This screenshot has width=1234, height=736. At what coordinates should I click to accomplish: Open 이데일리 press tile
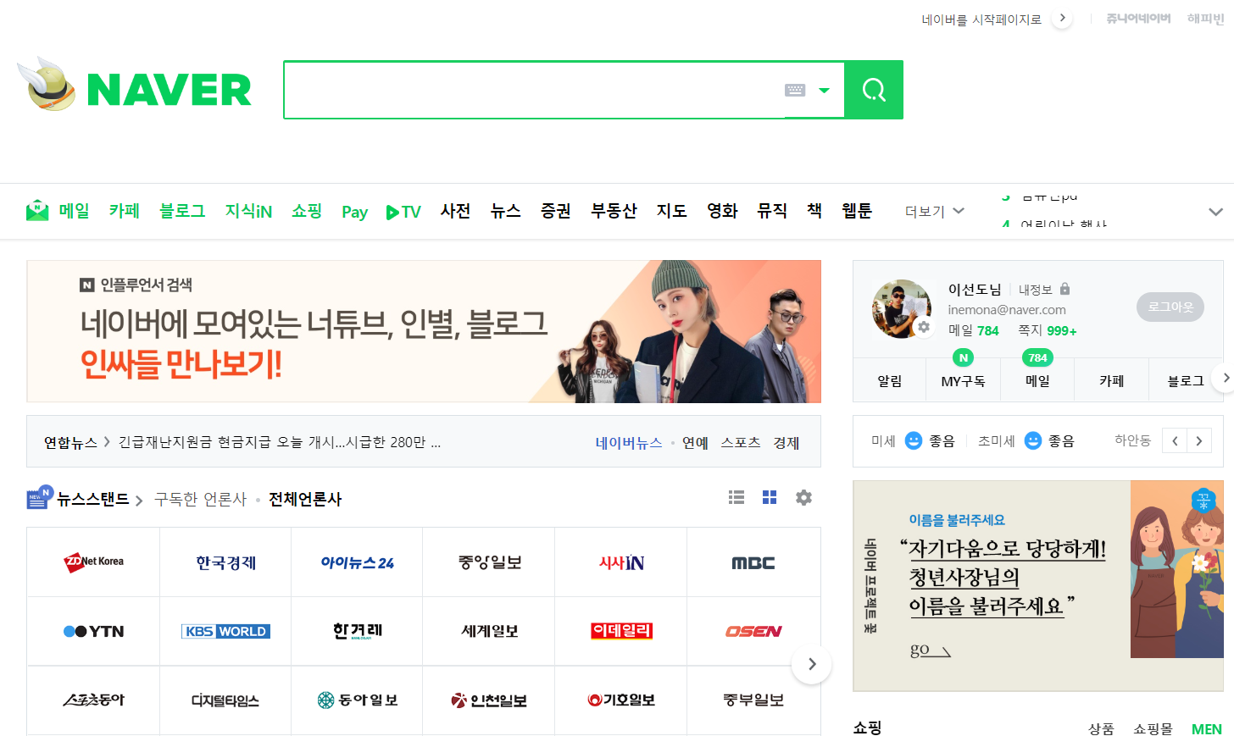[621, 631]
